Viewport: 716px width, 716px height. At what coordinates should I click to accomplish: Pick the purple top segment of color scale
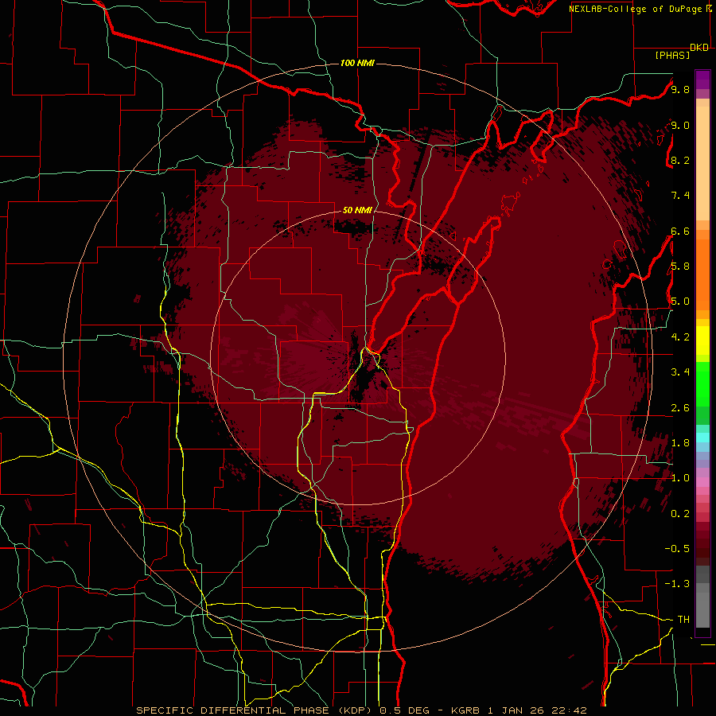[x=702, y=80]
